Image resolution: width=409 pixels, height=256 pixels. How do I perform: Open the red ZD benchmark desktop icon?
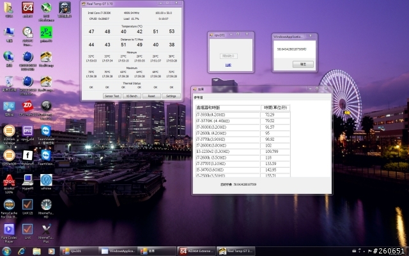pyautogui.click(x=27, y=106)
